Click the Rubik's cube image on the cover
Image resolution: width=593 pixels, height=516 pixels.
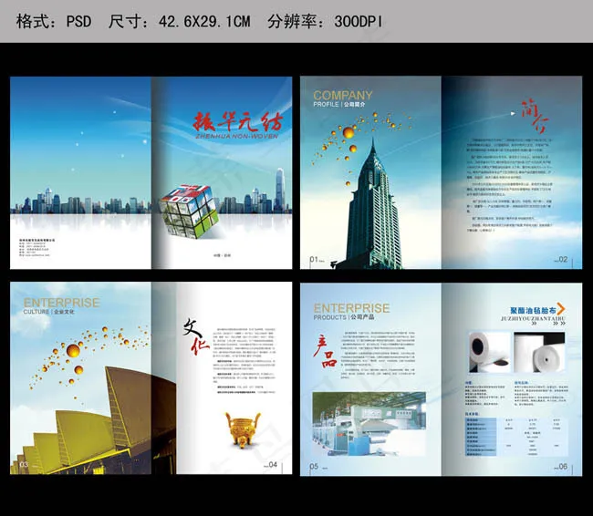tap(188, 211)
